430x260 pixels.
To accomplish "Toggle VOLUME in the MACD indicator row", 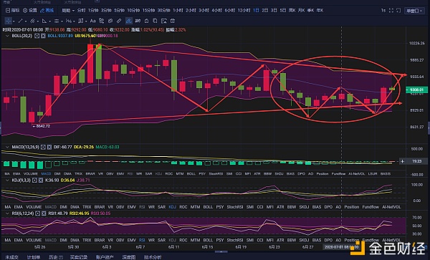I will [30, 174].
